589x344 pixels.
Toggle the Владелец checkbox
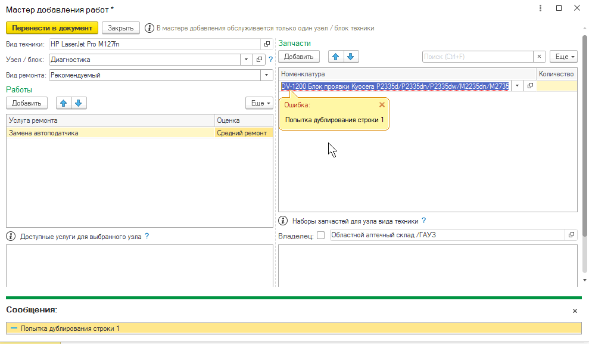pyautogui.click(x=321, y=235)
